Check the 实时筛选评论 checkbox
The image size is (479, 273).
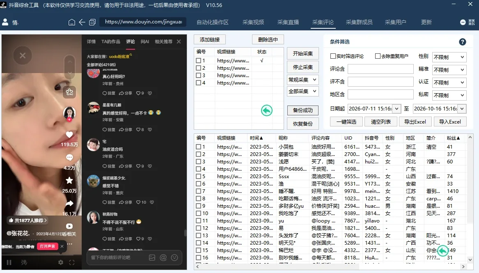[333, 56]
